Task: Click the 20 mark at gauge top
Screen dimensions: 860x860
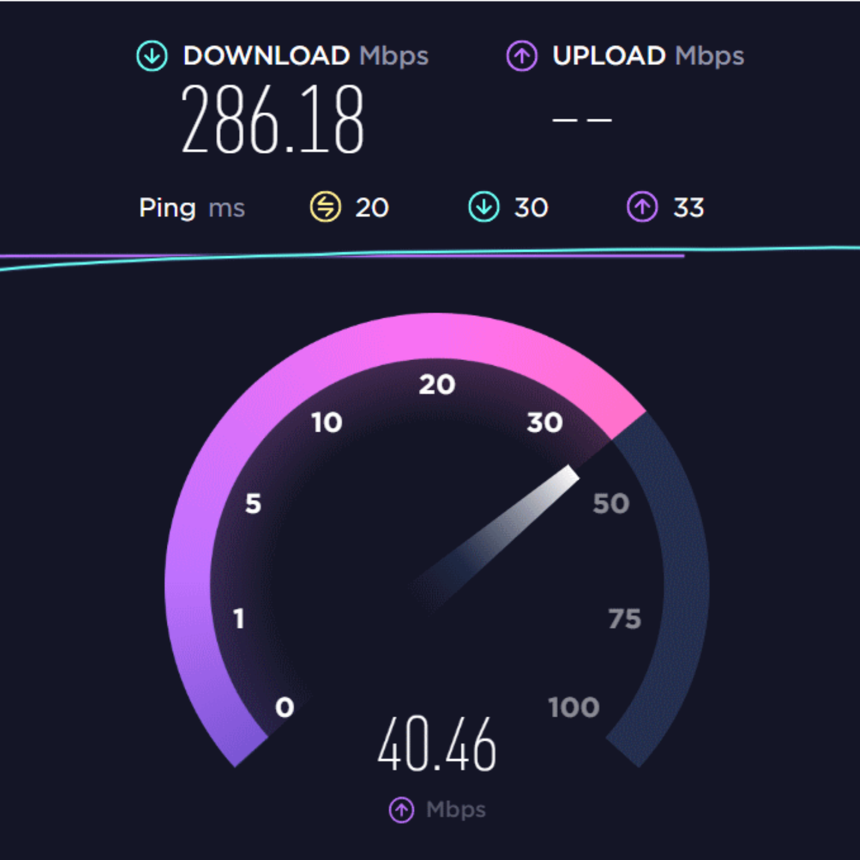Action: pyautogui.click(x=437, y=384)
